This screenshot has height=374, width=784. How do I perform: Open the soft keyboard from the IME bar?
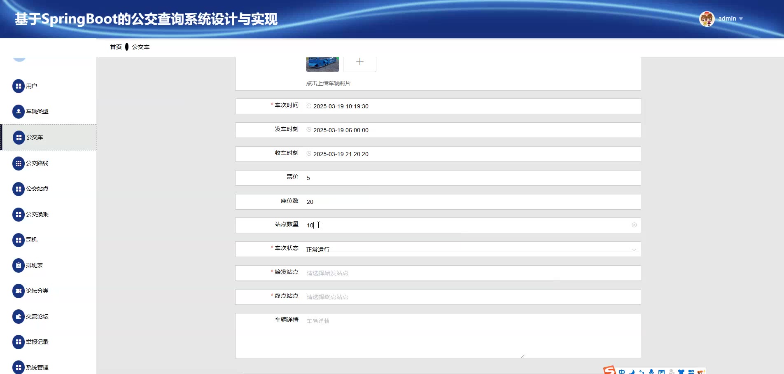click(x=661, y=372)
